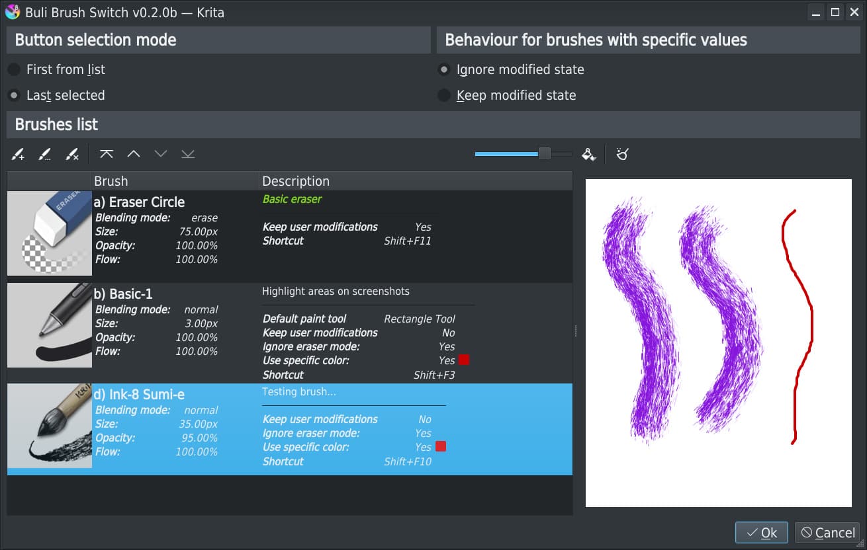Move selected brush to bottom of list
Screen dimensions: 867x550
point(188,154)
